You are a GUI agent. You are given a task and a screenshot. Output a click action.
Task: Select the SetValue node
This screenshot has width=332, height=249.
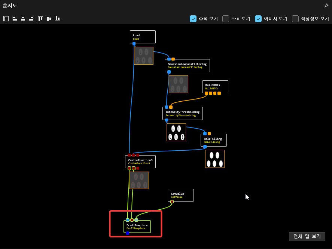tap(181, 195)
